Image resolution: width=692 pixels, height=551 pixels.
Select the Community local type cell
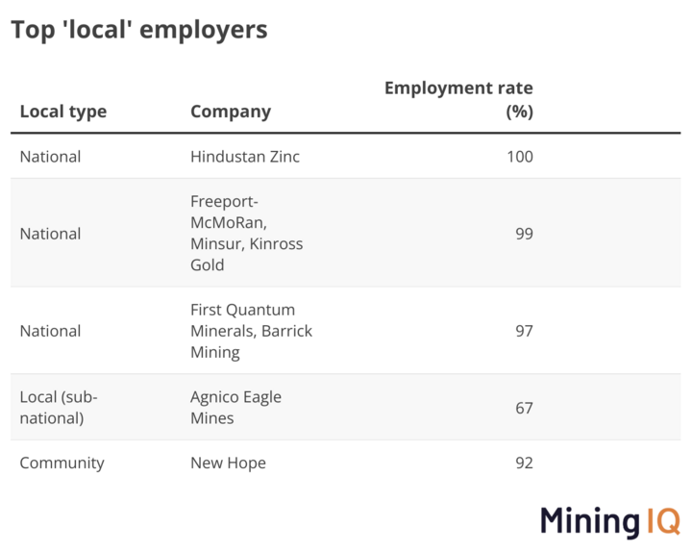coord(62,463)
